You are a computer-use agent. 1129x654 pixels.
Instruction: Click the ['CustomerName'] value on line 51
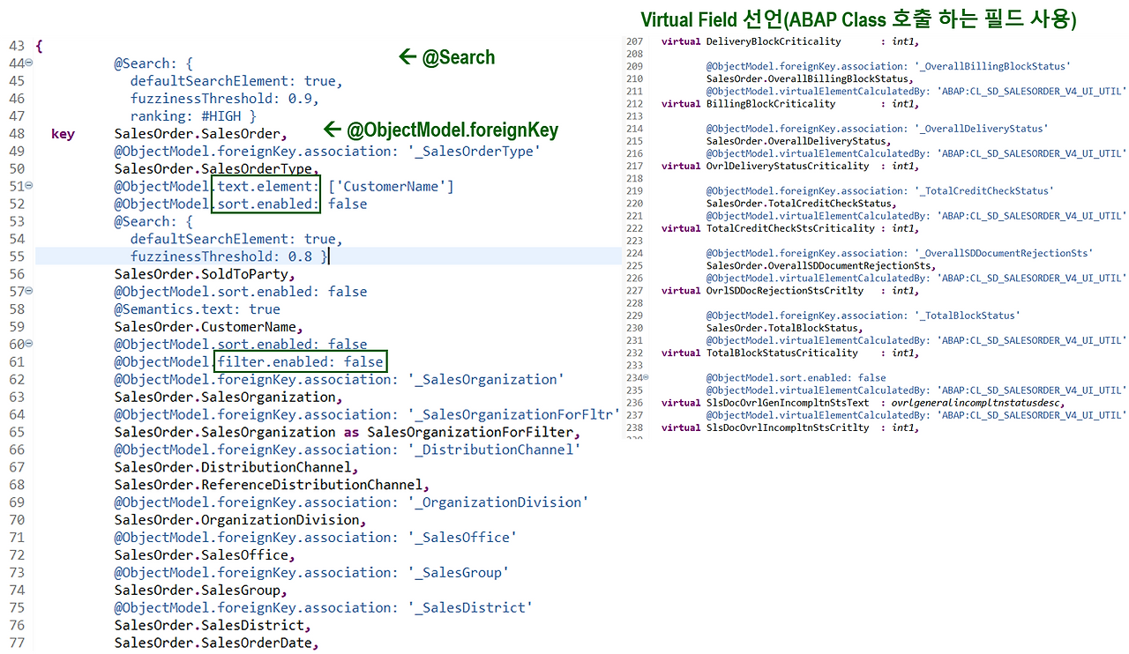click(x=391, y=187)
